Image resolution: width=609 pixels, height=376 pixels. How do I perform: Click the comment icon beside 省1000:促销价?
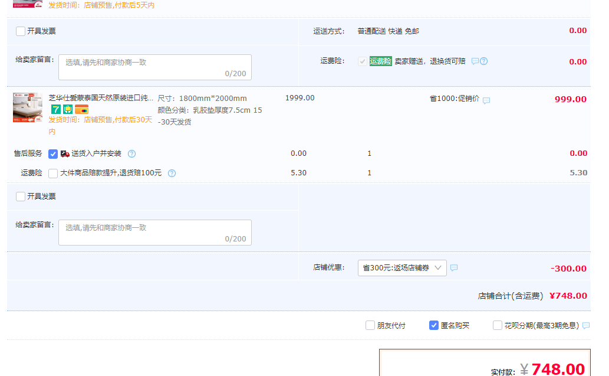486,100
